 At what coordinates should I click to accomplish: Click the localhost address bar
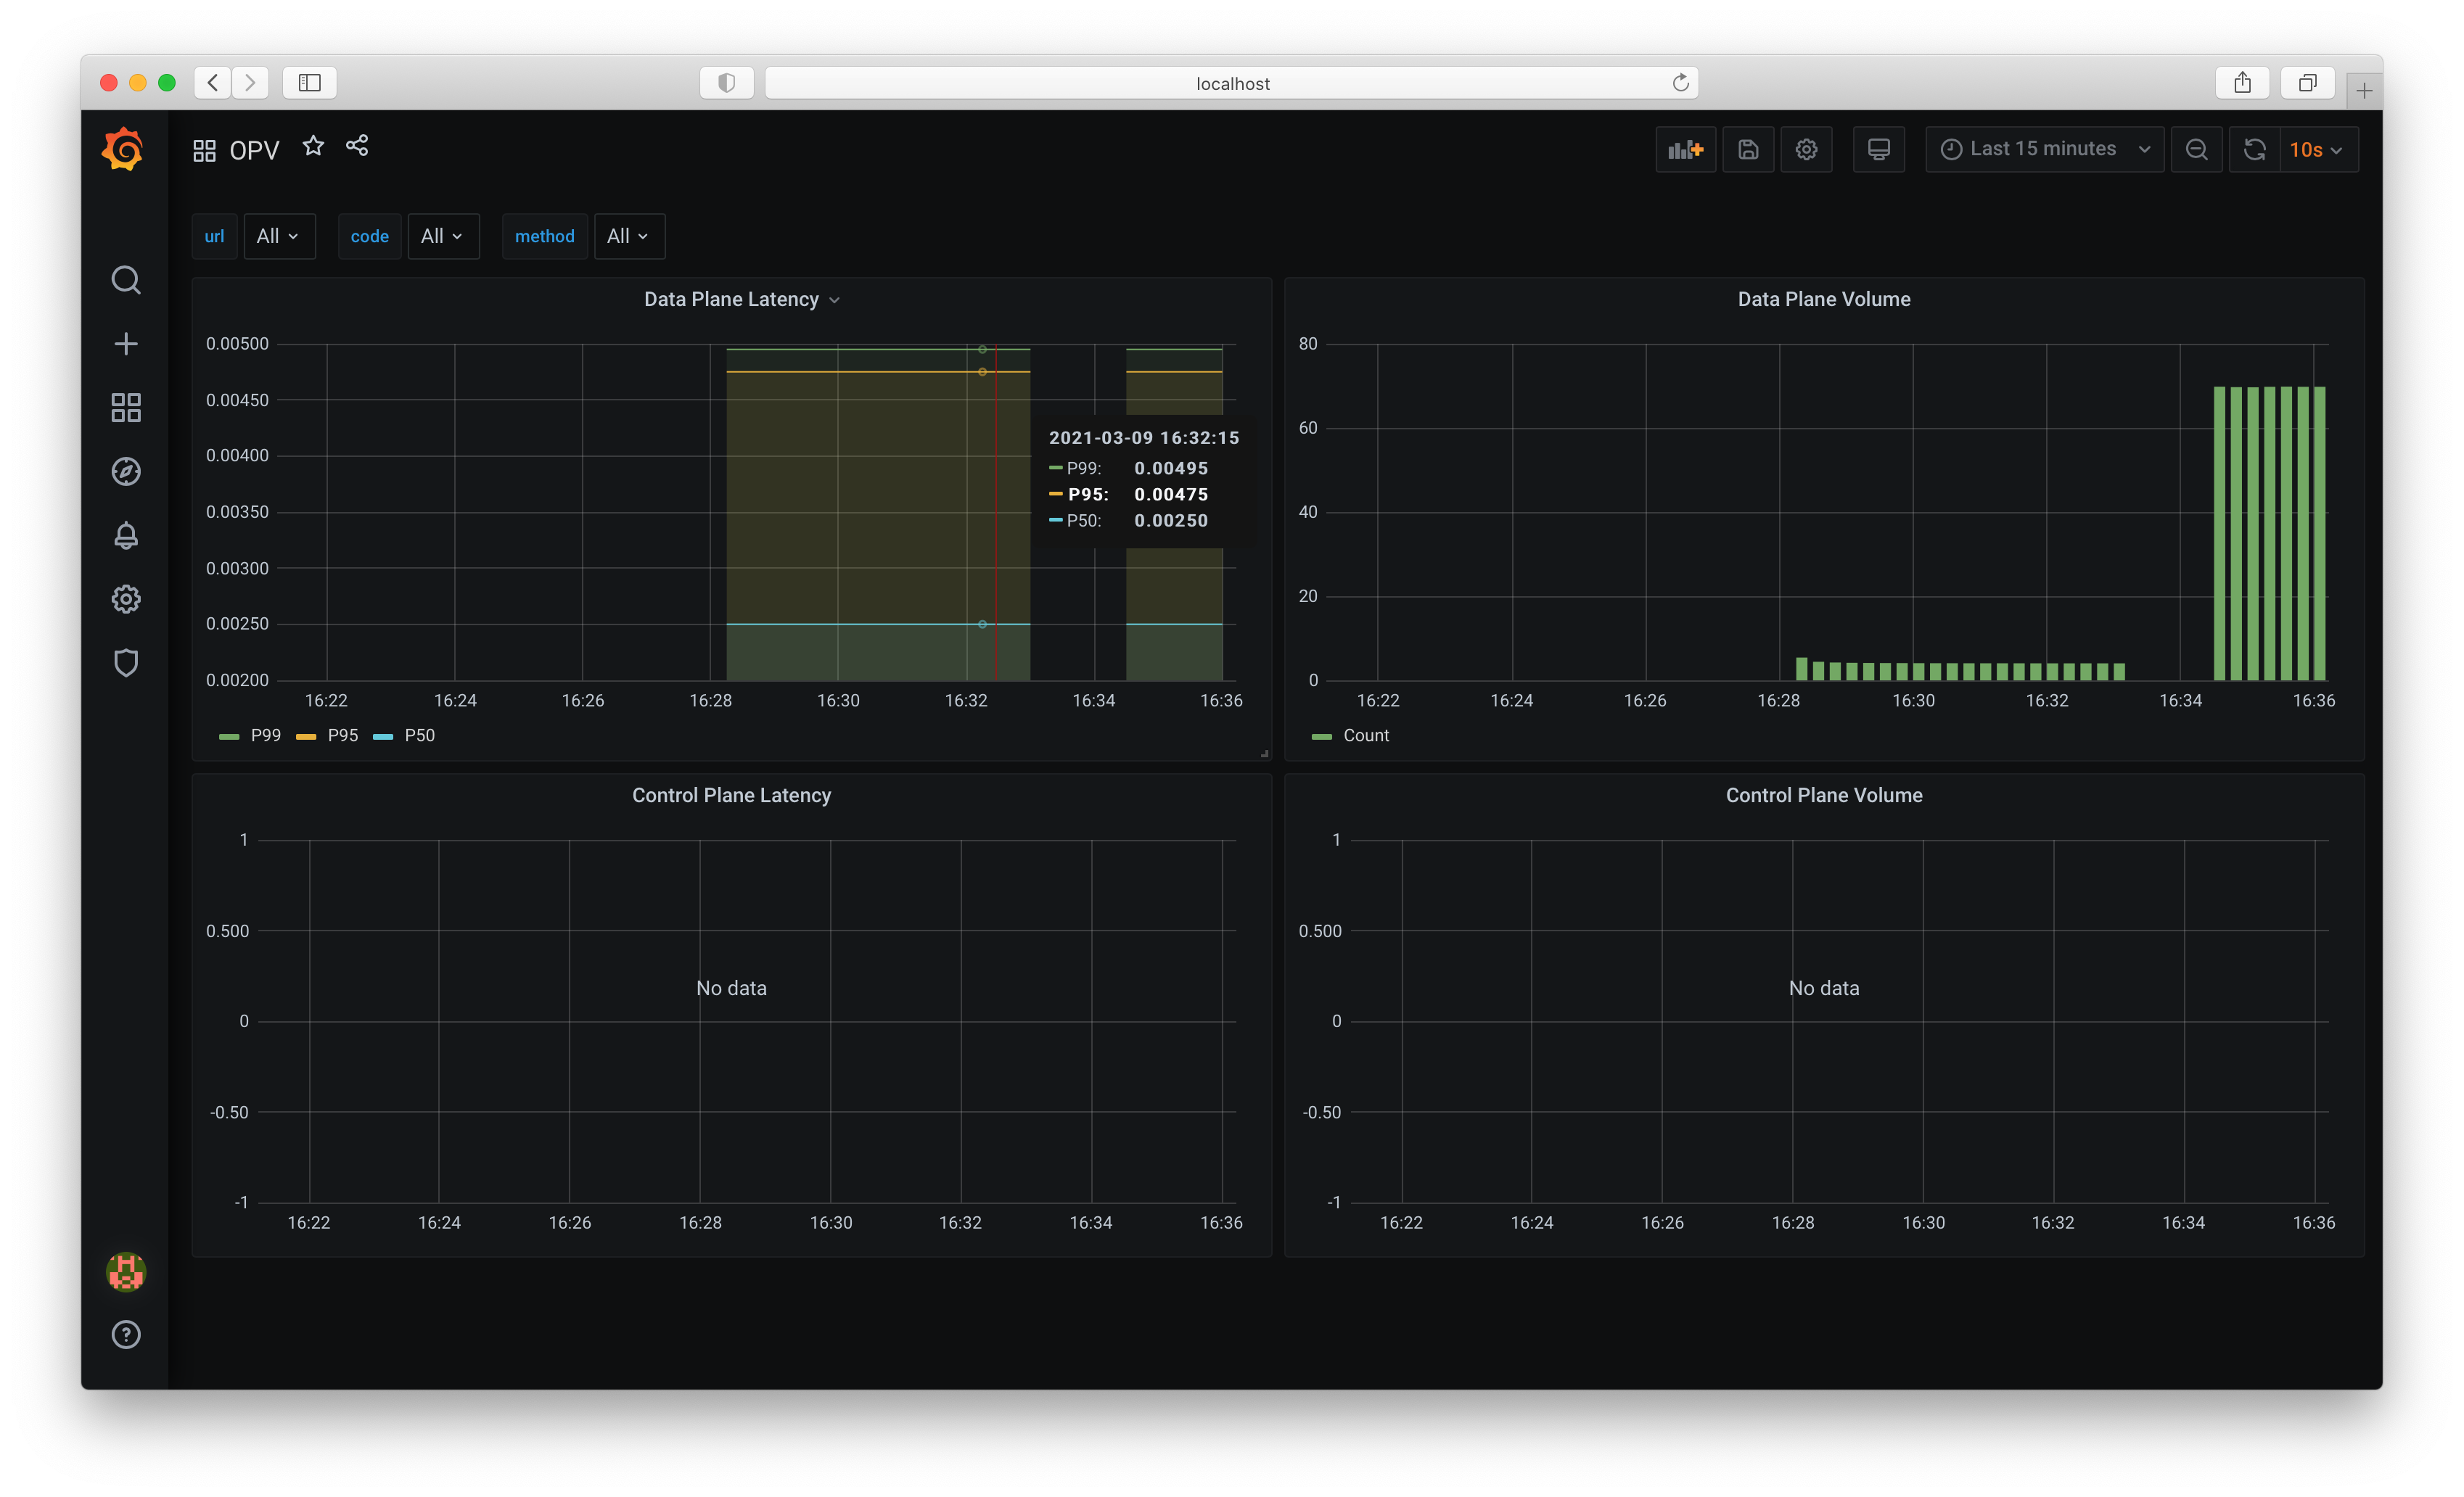pos(1232,83)
